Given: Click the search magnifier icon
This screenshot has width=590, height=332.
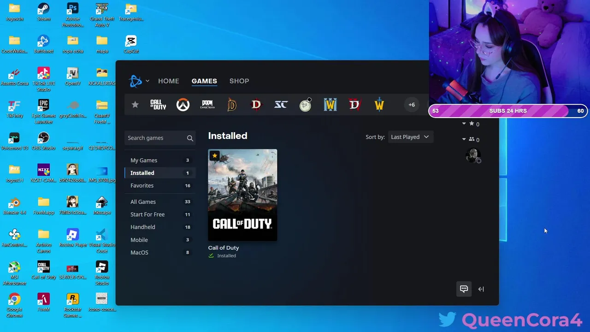Looking at the screenshot, I should [190, 138].
